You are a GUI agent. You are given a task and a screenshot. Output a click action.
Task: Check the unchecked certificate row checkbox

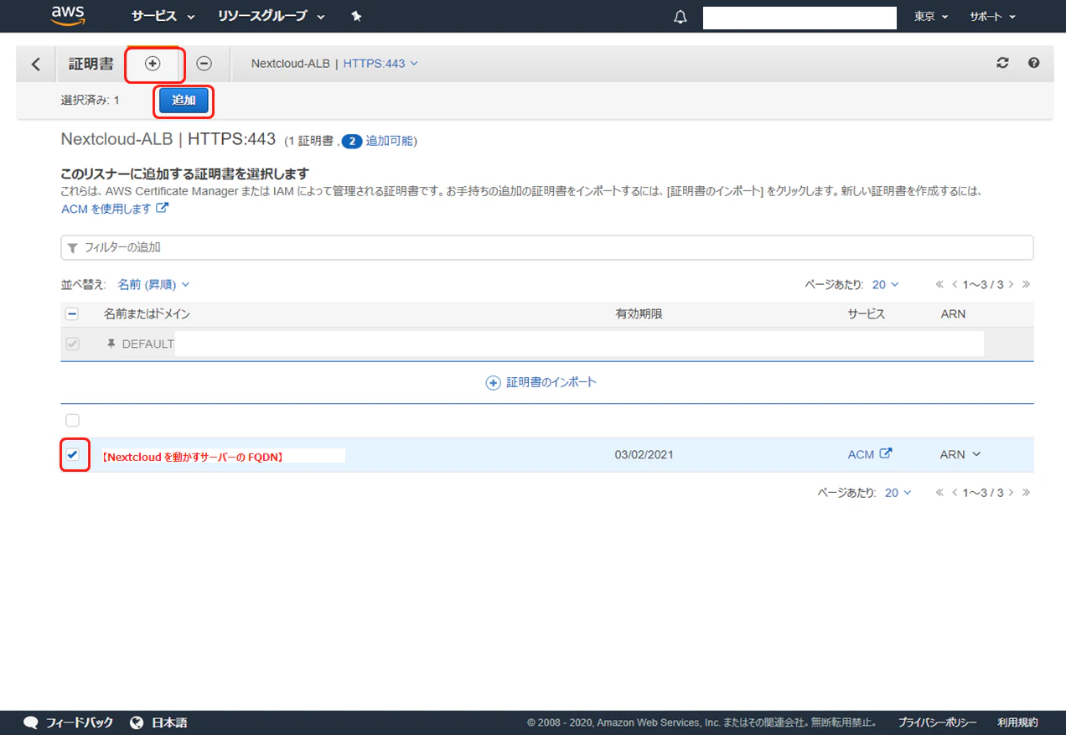pyautogui.click(x=72, y=420)
